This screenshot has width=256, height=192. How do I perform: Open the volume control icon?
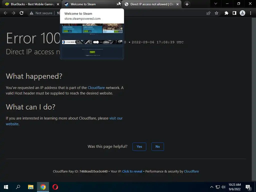tap(223, 187)
